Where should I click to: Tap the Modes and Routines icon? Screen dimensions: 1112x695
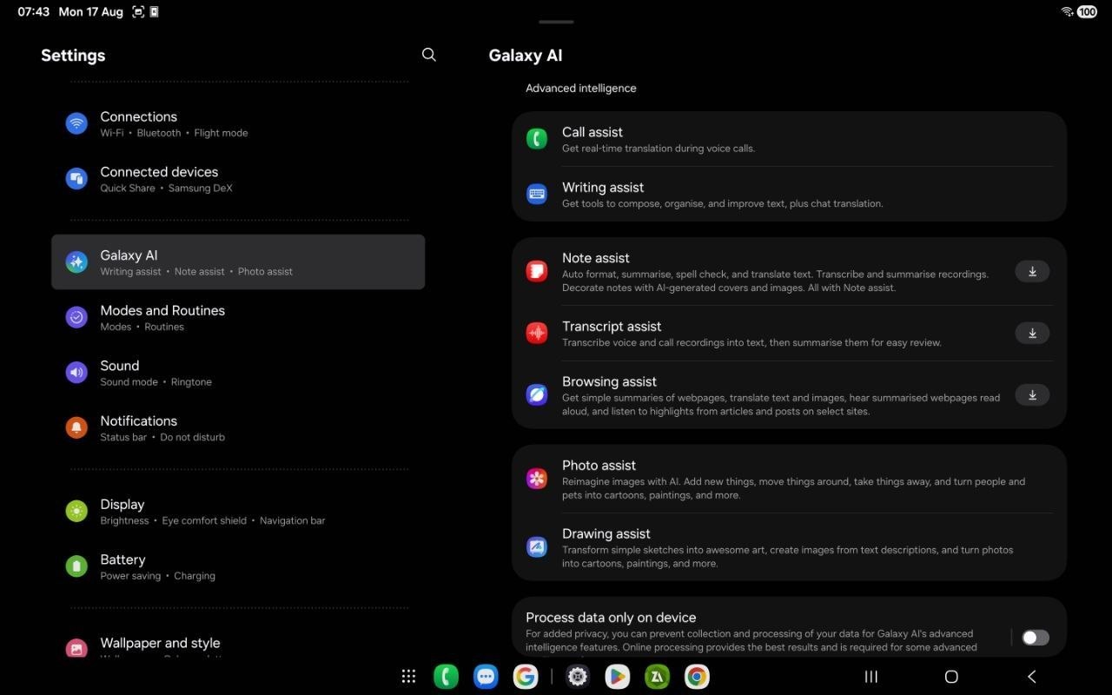pyautogui.click(x=76, y=317)
